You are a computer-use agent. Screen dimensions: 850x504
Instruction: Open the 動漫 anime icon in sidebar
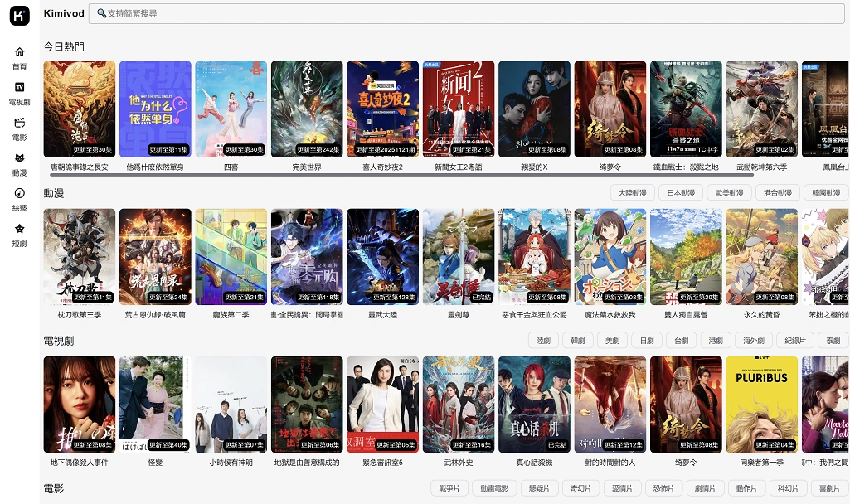(x=19, y=158)
